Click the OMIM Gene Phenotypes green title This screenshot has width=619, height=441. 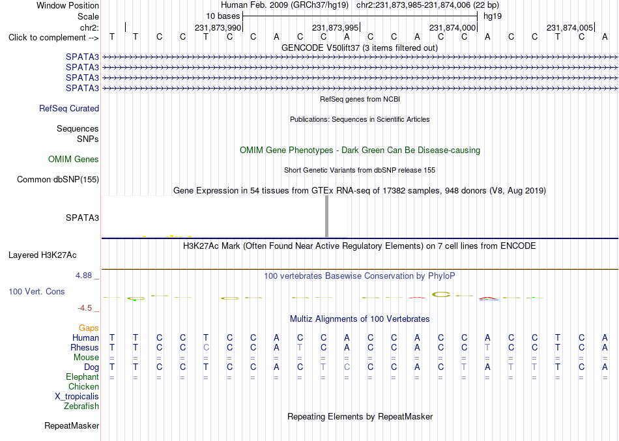click(x=360, y=150)
